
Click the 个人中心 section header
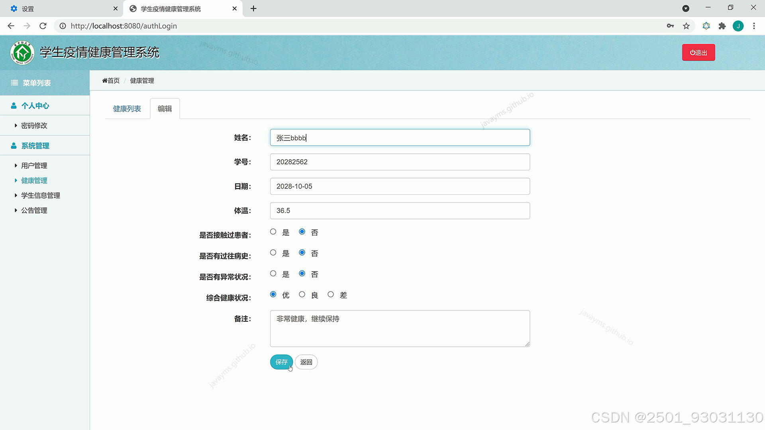click(x=45, y=106)
